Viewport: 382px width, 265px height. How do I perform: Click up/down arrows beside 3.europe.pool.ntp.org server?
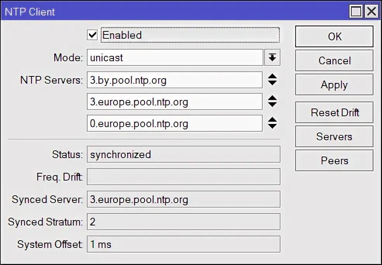pos(272,102)
